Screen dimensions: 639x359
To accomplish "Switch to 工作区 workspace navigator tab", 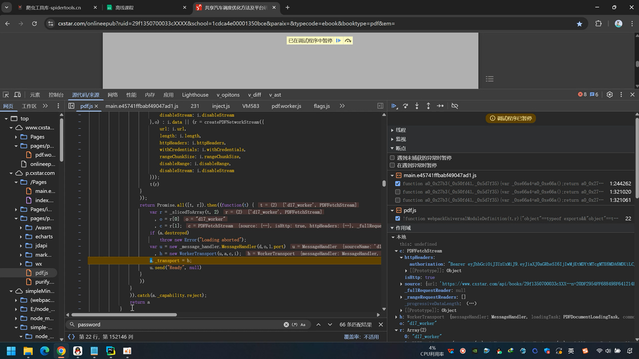I will (29, 106).
